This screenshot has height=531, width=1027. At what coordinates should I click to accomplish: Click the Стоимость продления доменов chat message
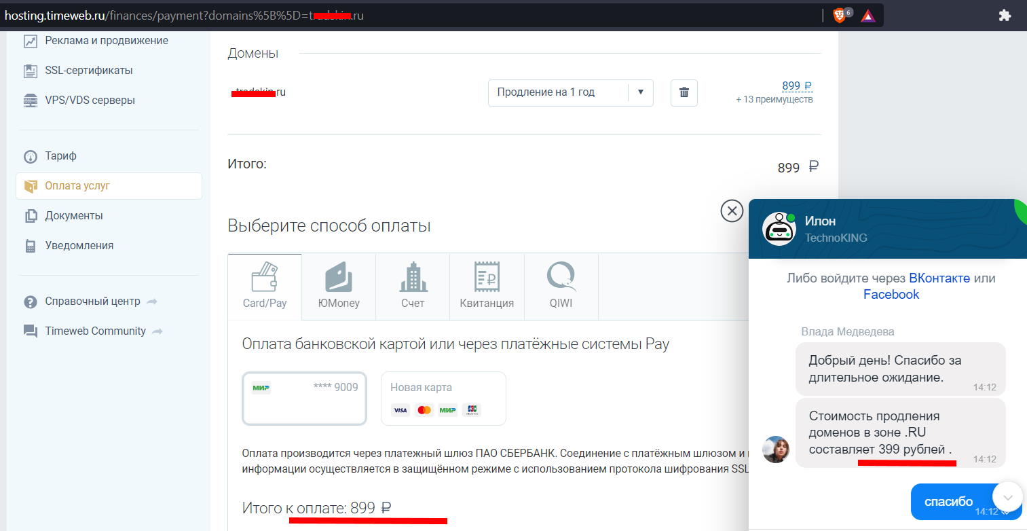tap(900, 433)
